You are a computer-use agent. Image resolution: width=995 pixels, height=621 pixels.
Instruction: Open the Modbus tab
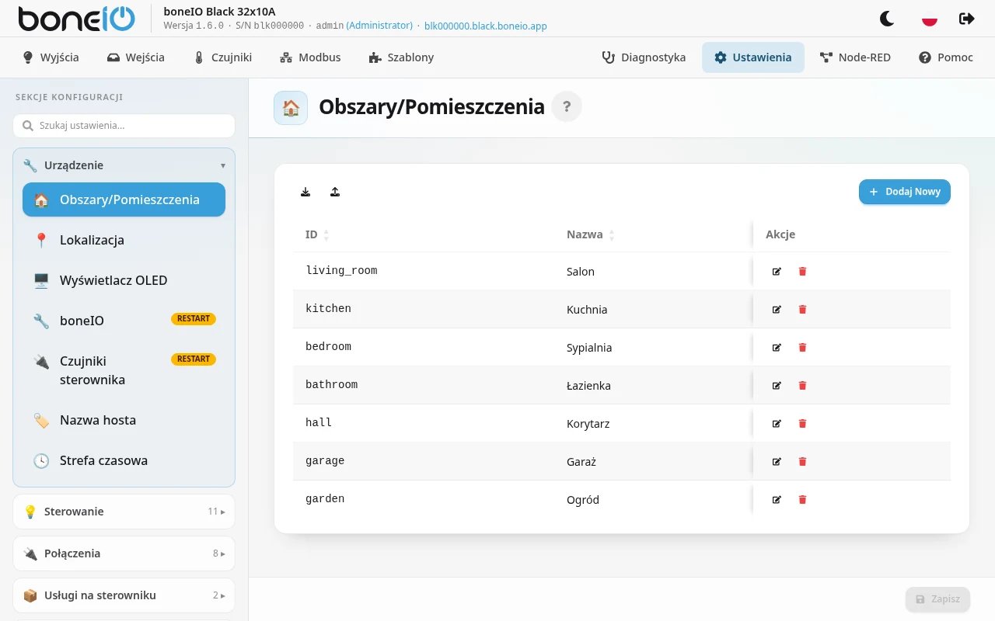click(310, 57)
